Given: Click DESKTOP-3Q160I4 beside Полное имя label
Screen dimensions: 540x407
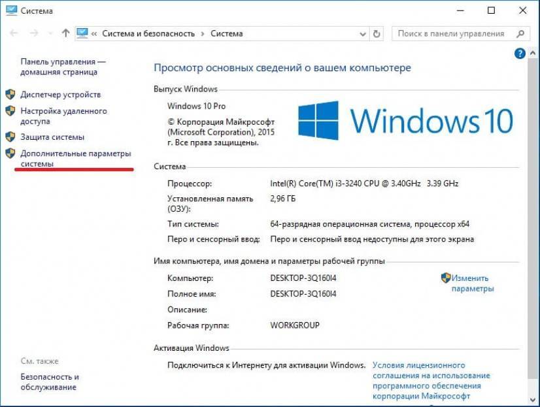Looking at the screenshot, I should coord(303,294).
